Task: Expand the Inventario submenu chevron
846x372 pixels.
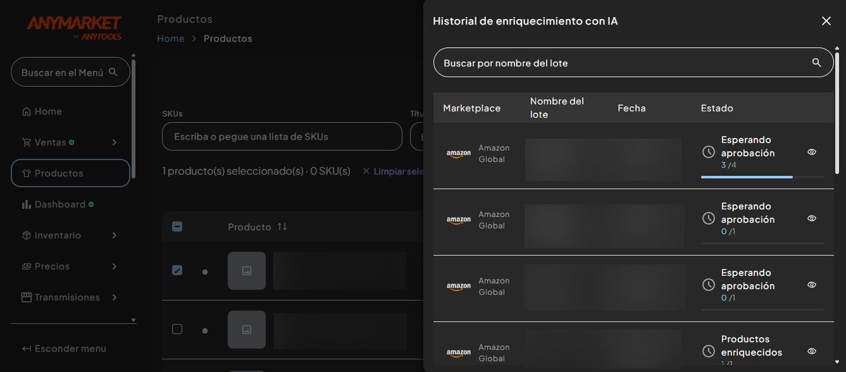Action: pyautogui.click(x=115, y=235)
